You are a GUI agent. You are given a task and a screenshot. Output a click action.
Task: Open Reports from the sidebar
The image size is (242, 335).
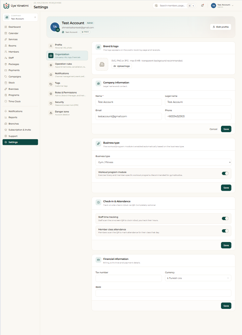(20, 117)
